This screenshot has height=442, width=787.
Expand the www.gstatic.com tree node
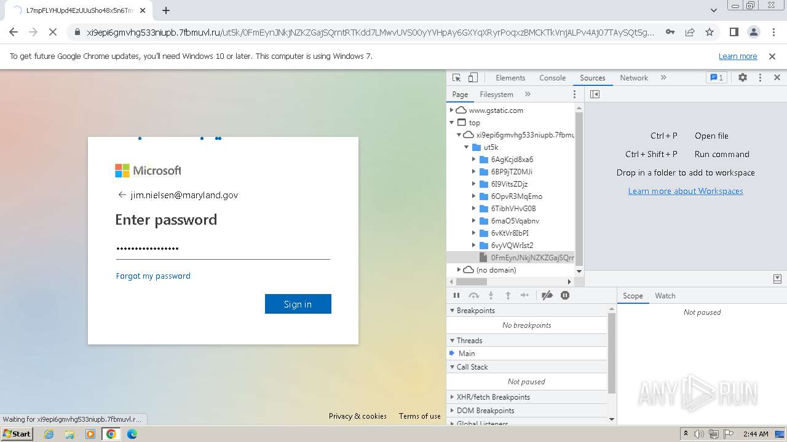coord(452,110)
